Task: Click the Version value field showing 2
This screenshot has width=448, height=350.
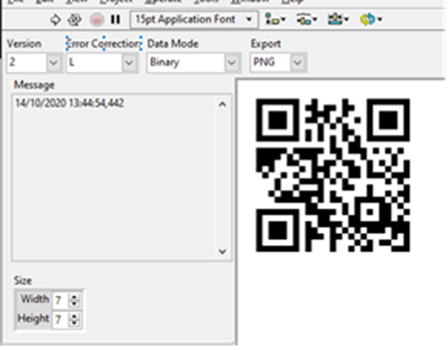Action: click(27, 62)
